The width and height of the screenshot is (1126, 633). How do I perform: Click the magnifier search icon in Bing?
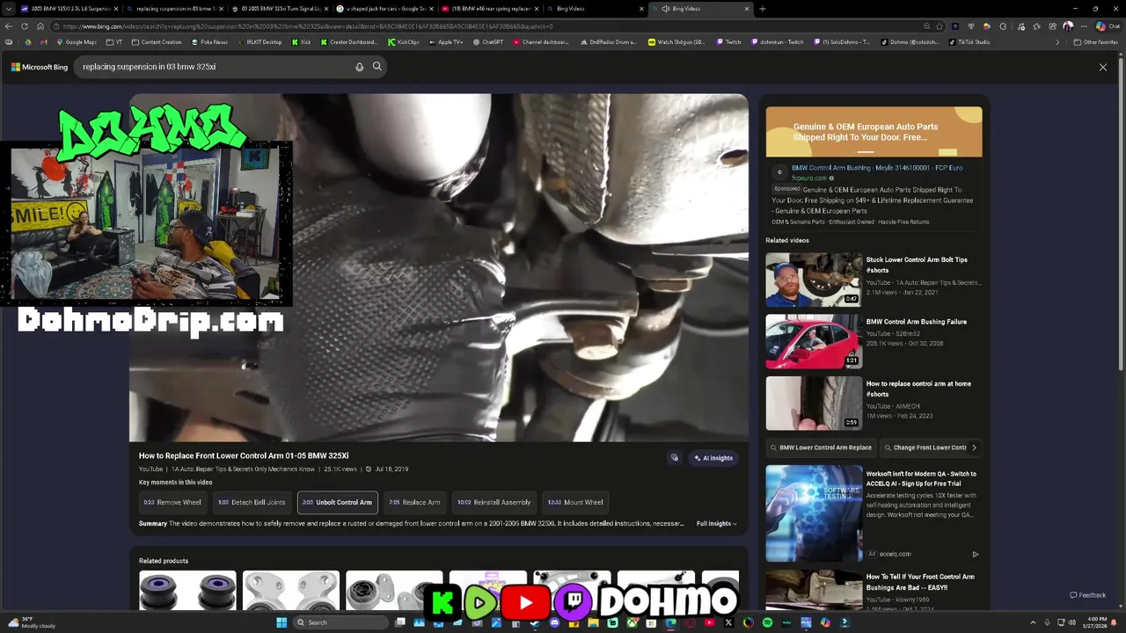(377, 67)
